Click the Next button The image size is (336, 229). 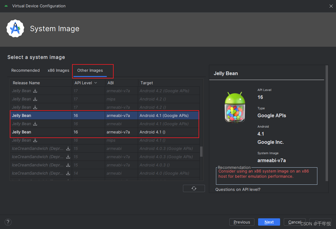point(269,222)
